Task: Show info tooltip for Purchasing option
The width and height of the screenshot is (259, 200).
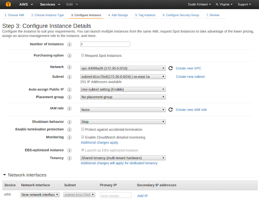Action: [69, 56]
